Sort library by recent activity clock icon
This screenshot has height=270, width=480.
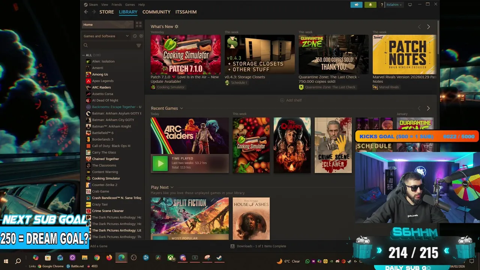pyautogui.click(x=135, y=36)
